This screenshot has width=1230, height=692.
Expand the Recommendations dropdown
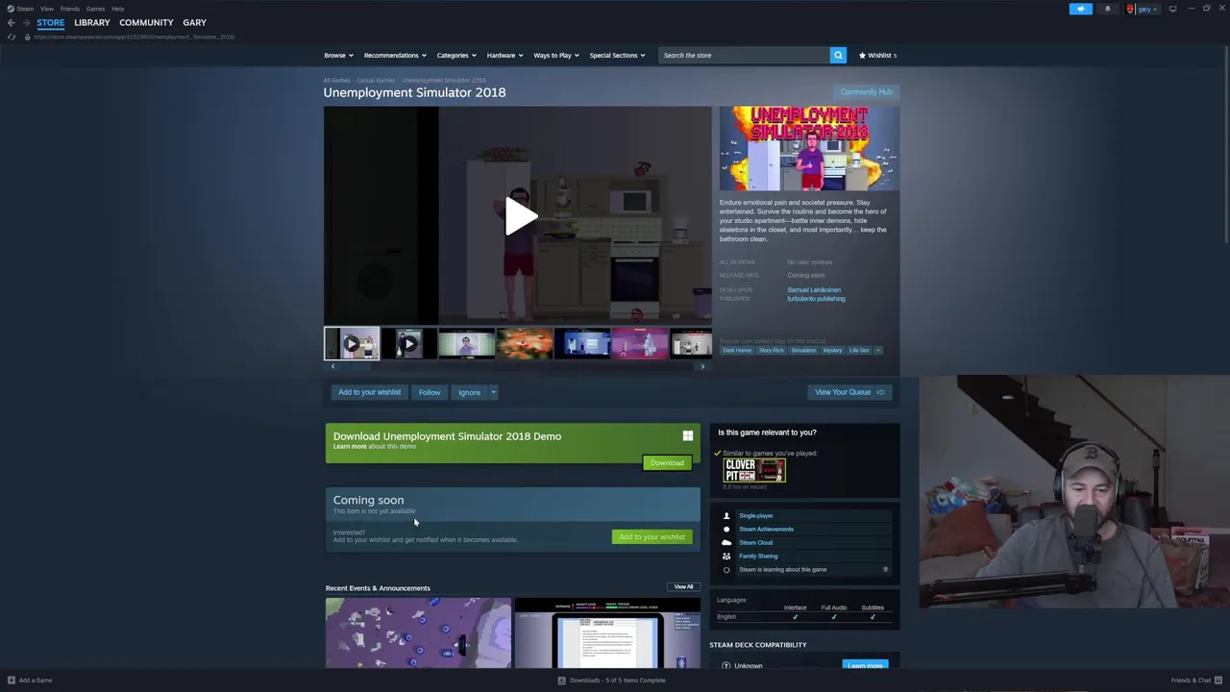click(395, 55)
